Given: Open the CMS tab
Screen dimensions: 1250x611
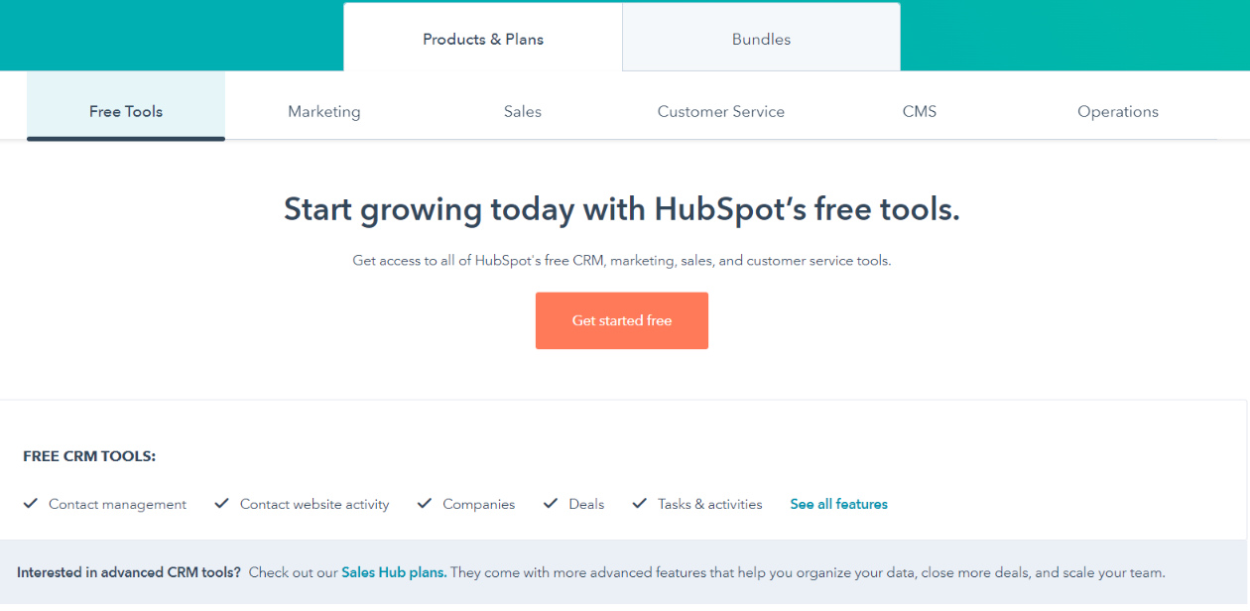Looking at the screenshot, I should click(919, 111).
